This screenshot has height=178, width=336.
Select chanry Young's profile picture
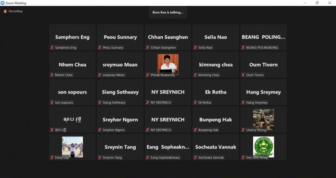point(263,119)
